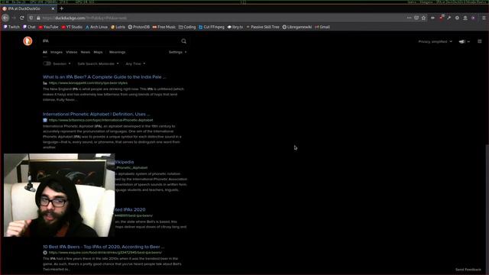The image size is (489, 275).
Task: Click the browser back arrow
Action: point(5,18)
